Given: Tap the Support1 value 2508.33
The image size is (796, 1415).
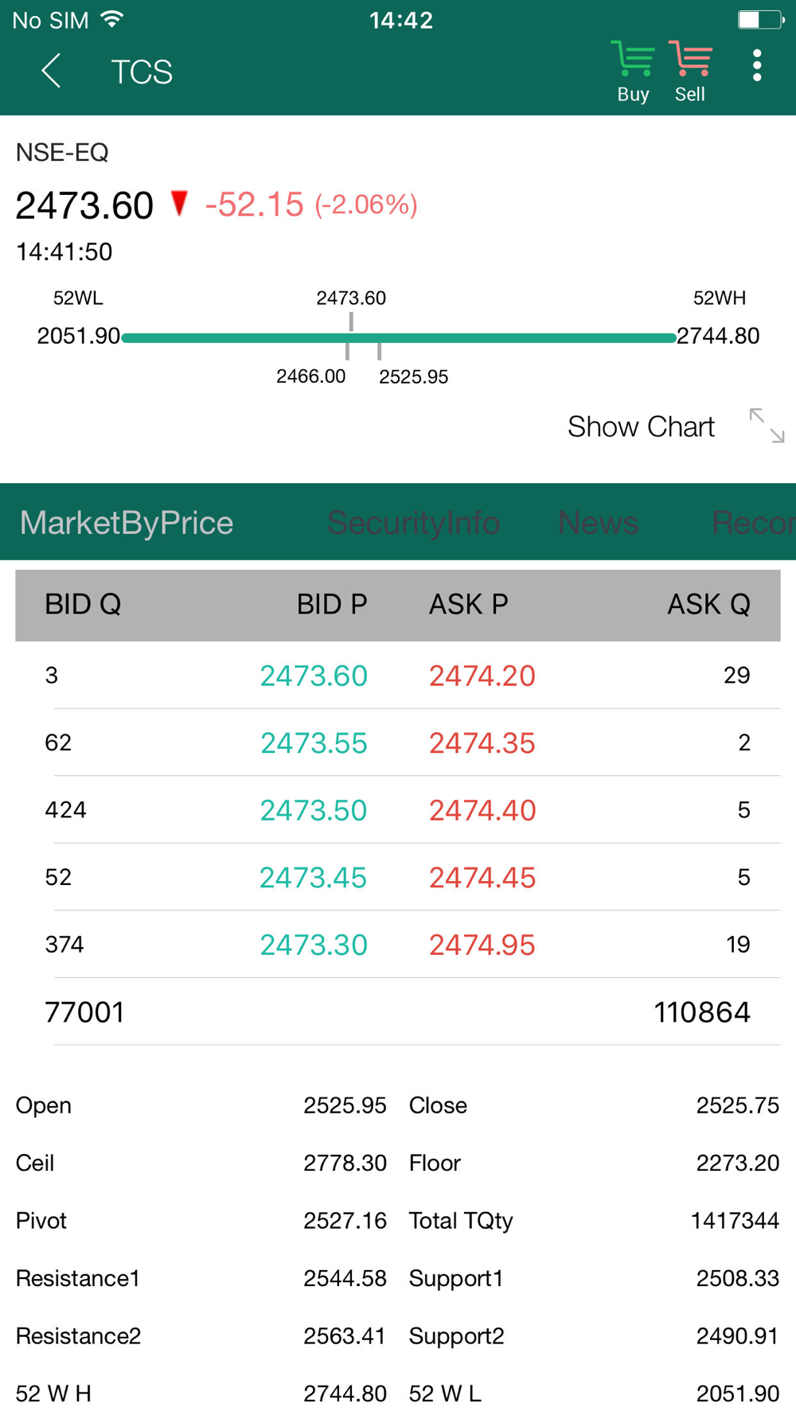Looking at the screenshot, I should click(738, 1278).
